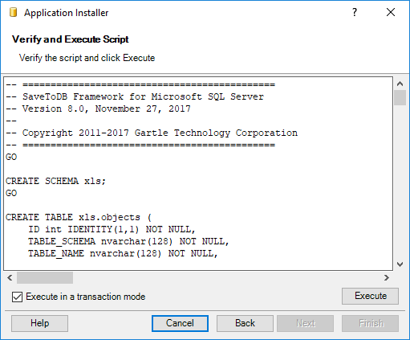Click the horizontal scrollbar track right of the thumb

[x=227, y=277]
